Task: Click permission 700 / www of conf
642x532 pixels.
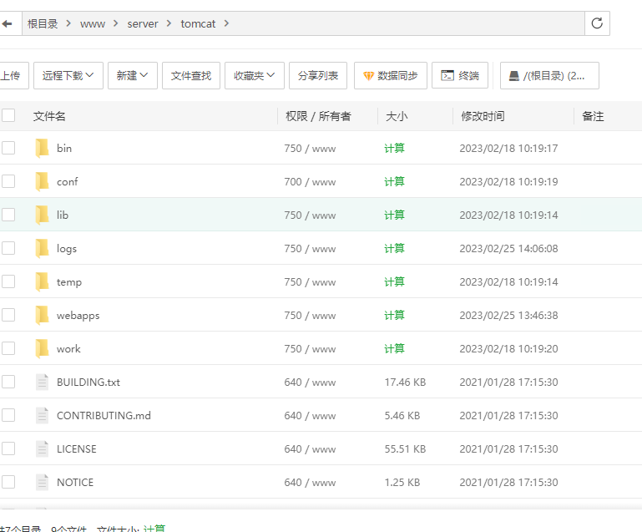Action: tap(310, 181)
